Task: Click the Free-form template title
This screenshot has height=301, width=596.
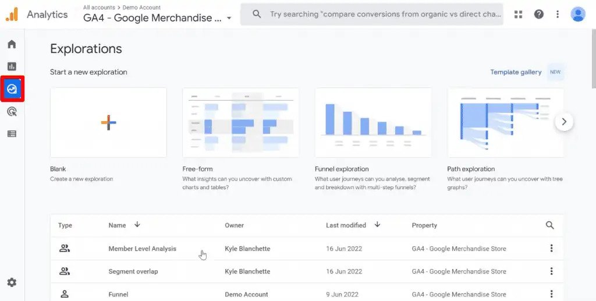Action: coord(197,169)
